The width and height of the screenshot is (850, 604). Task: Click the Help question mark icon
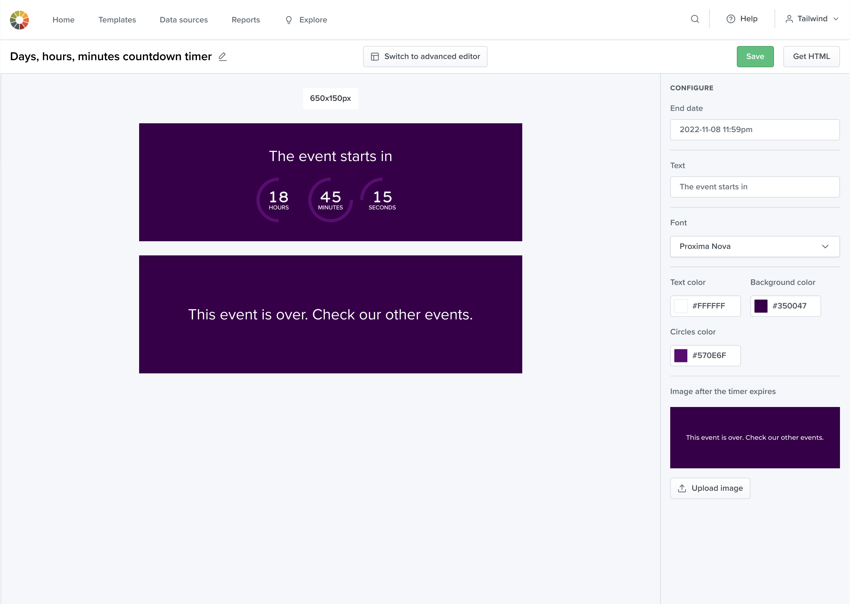[730, 19]
